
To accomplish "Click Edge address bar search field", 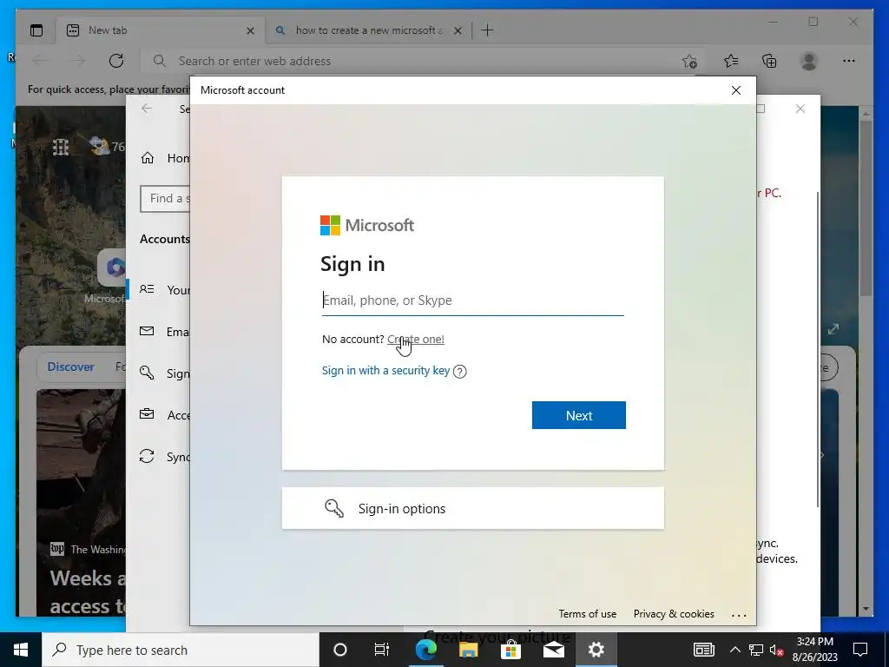I will point(419,61).
